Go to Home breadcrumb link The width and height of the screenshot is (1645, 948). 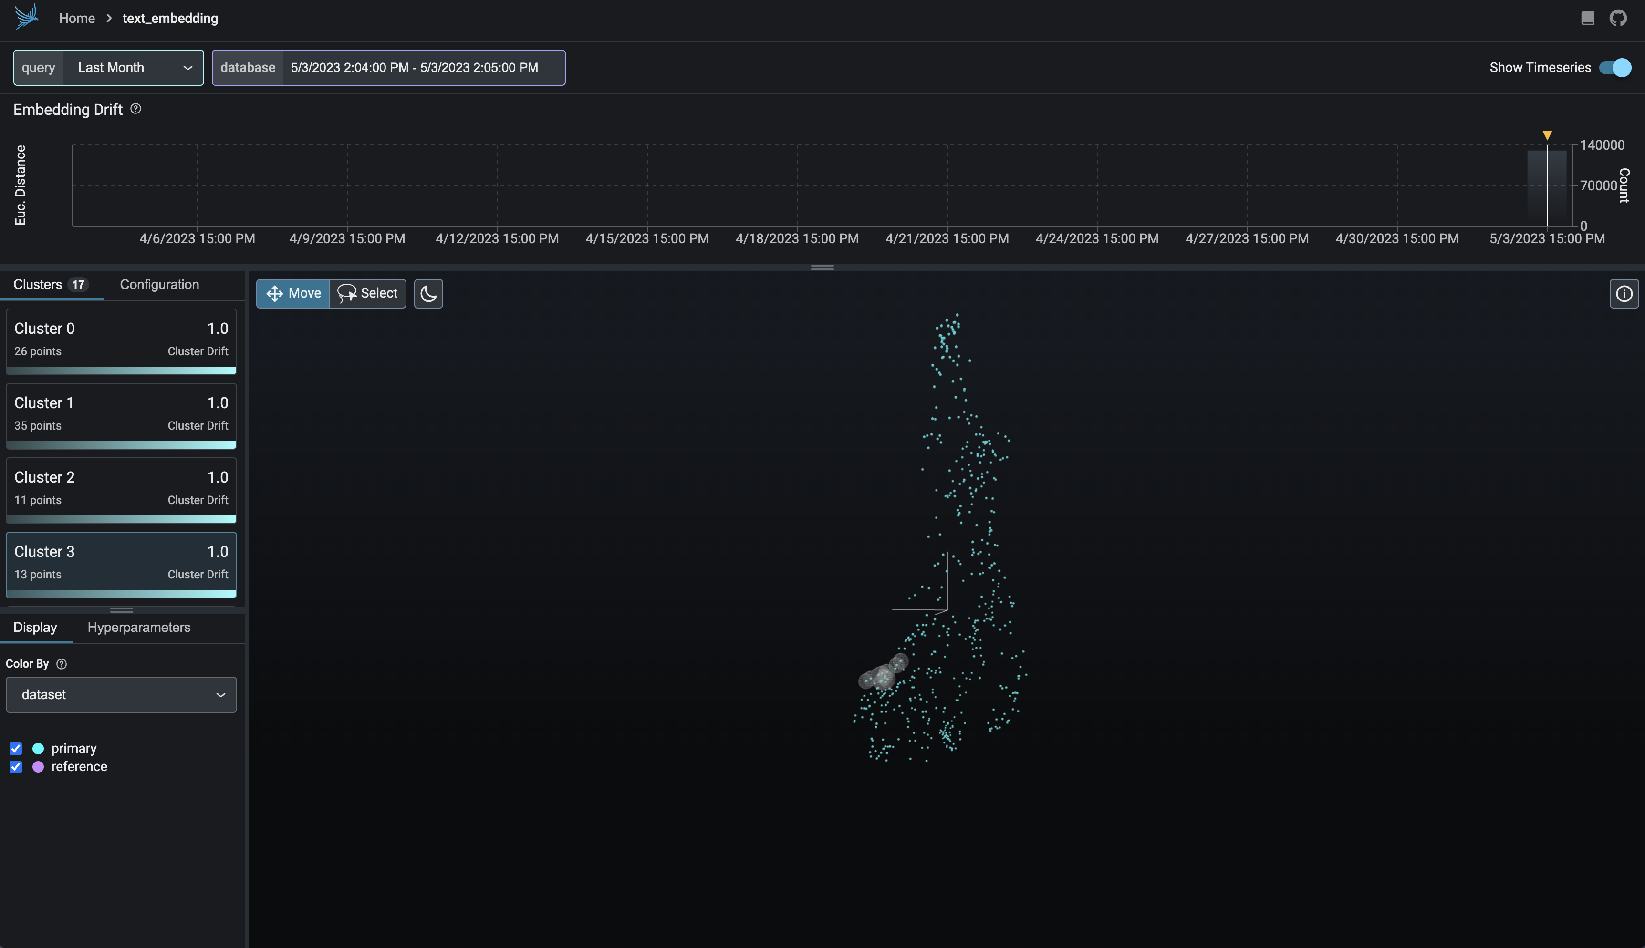pyautogui.click(x=77, y=18)
